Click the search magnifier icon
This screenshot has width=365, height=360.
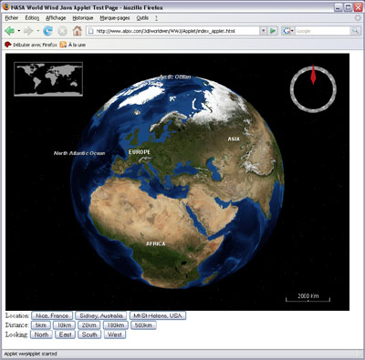point(355,31)
